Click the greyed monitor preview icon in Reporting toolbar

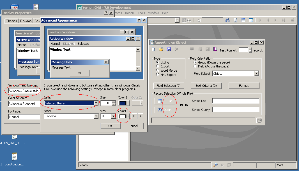pyautogui.click(x=192, y=50)
